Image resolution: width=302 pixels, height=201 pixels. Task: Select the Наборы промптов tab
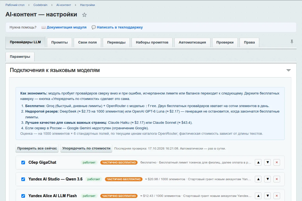(x=152, y=42)
